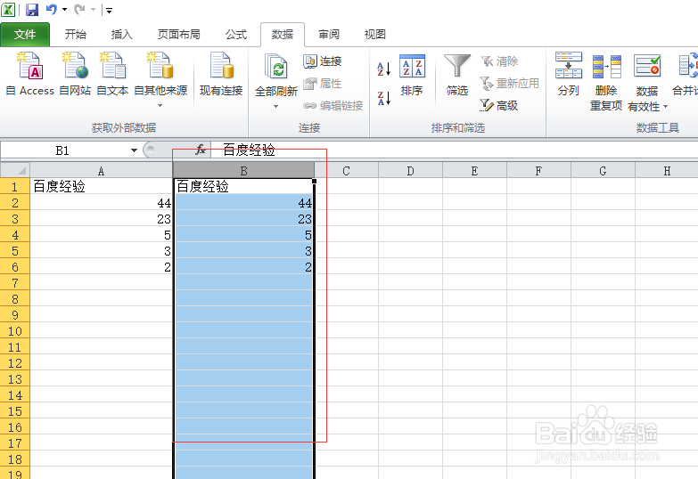Switch to the 开始 ribbon tab
This screenshot has width=698, height=479.
pyautogui.click(x=75, y=34)
